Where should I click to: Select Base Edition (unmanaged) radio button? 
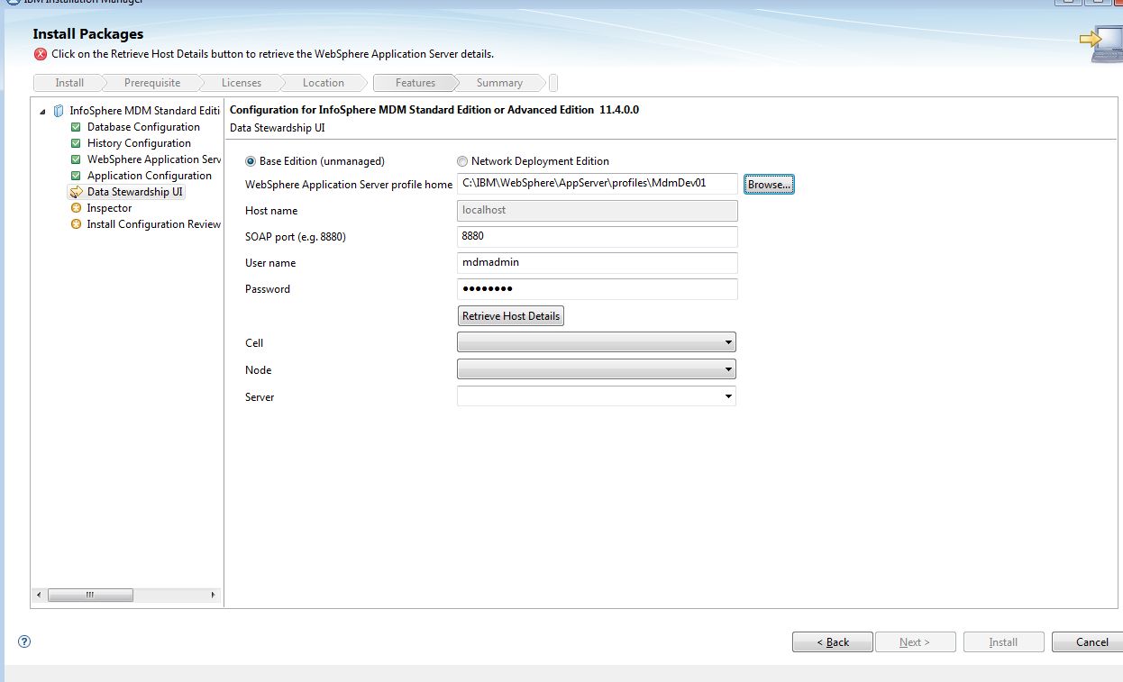[x=251, y=161]
